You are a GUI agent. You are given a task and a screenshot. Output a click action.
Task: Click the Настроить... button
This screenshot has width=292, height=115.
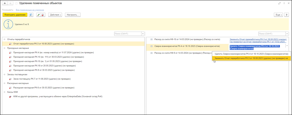pos(73,15)
